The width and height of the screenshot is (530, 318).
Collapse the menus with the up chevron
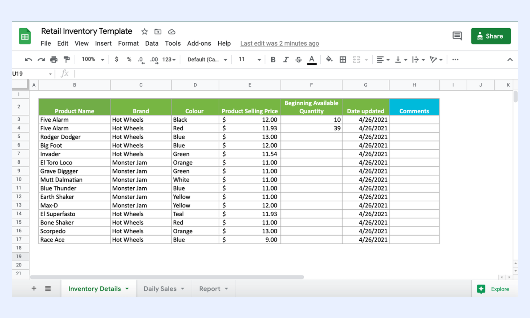click(x=510, y=60)
